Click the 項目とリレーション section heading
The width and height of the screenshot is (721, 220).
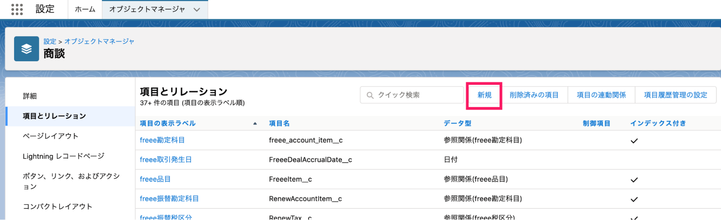click(184, 92)
